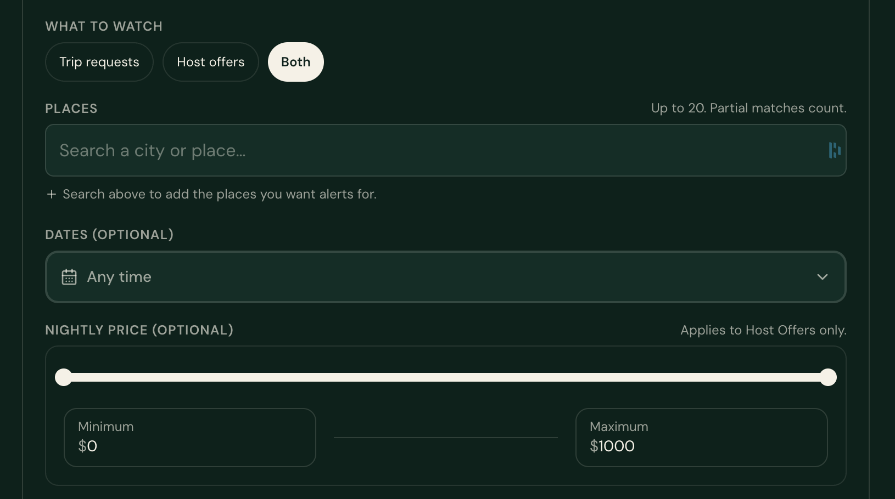Click the 'Up to 20. Partial matches' note
Screen dimensions: 895x499
point(749,108)
